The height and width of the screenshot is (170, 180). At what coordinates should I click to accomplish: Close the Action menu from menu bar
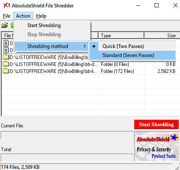click(x=23, y=16)
